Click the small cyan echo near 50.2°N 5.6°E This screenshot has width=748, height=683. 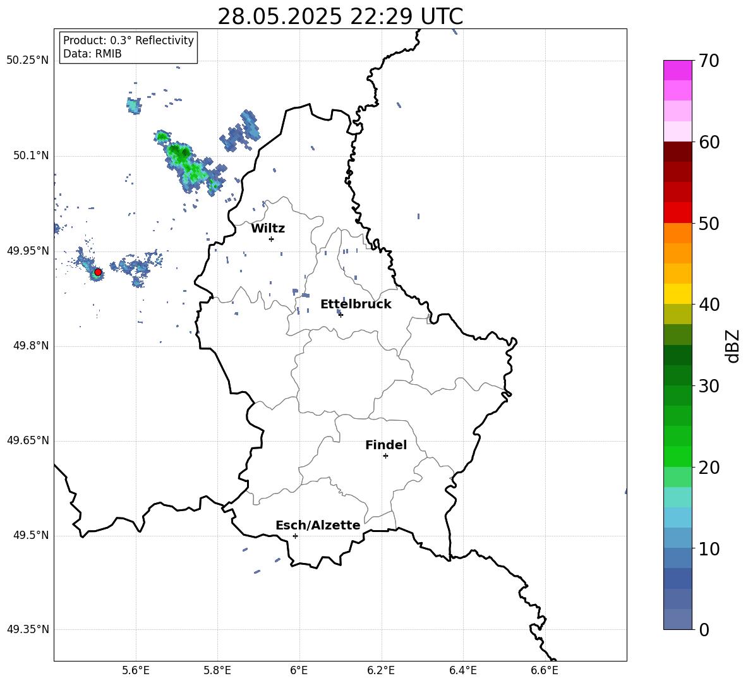coord(134,105)
